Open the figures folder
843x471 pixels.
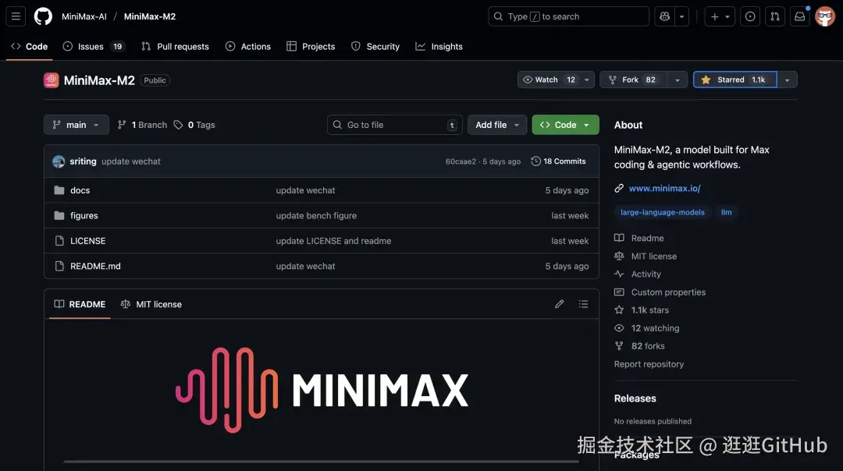point(84,215)
